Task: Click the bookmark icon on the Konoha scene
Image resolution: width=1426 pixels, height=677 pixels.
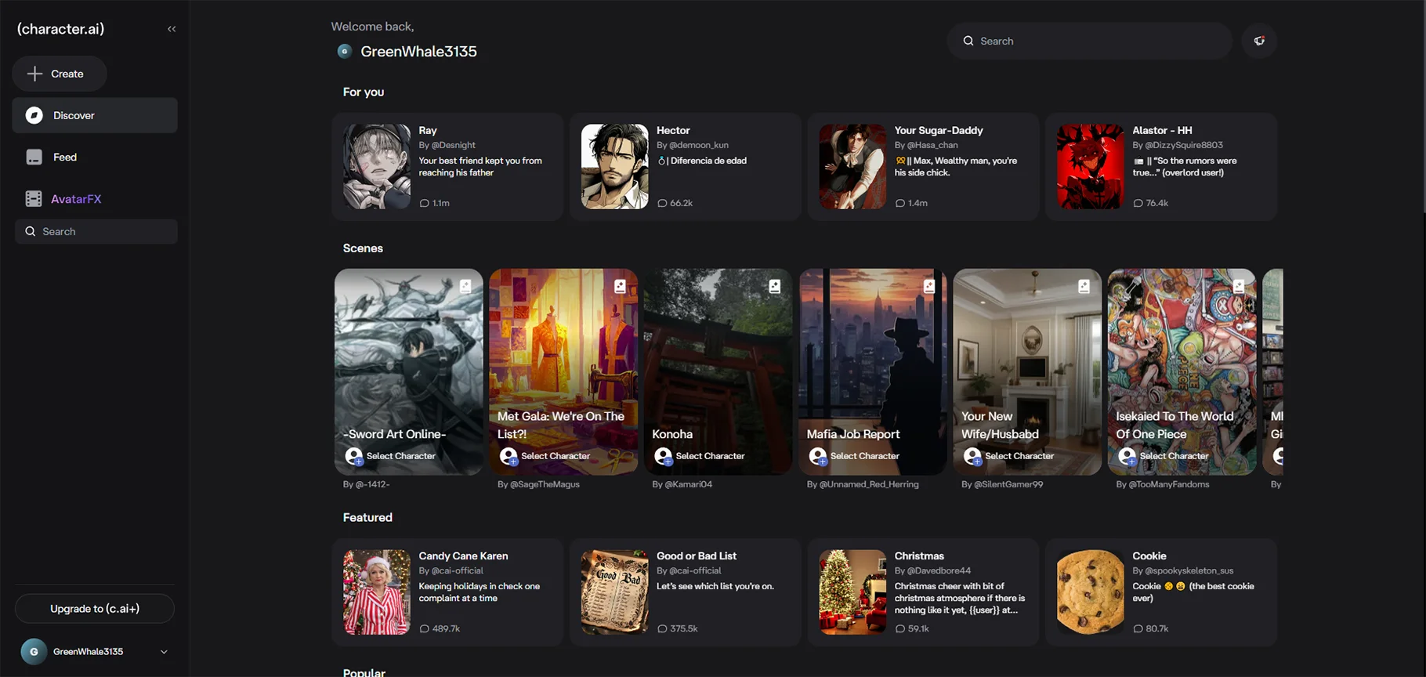Action: point(775,286)
